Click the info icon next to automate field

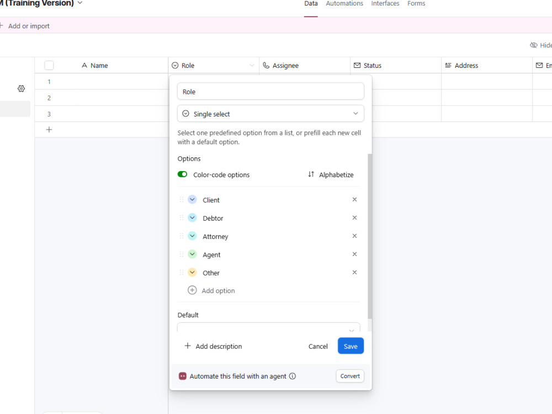point(293,376)
